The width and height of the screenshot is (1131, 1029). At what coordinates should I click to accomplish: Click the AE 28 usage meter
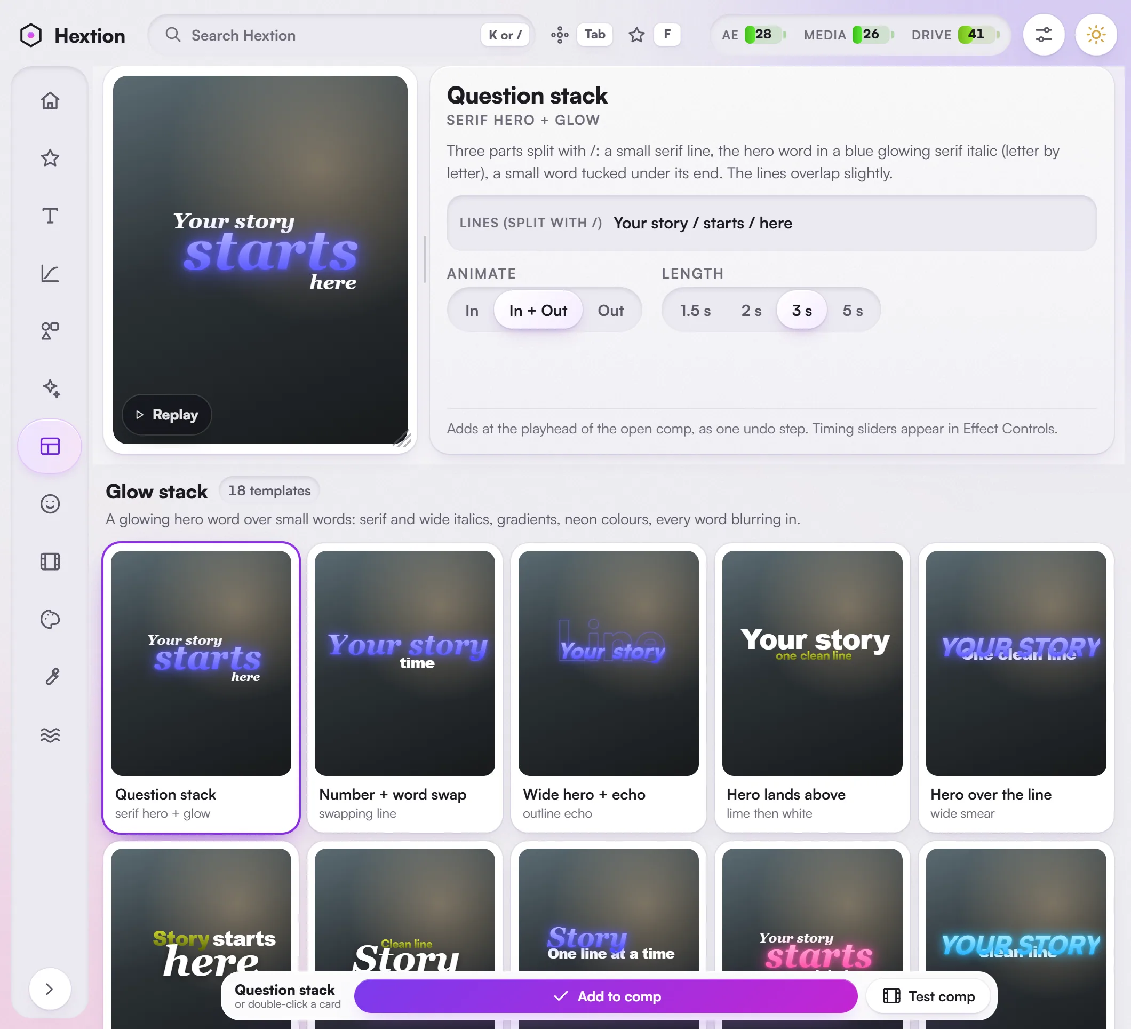754,35
